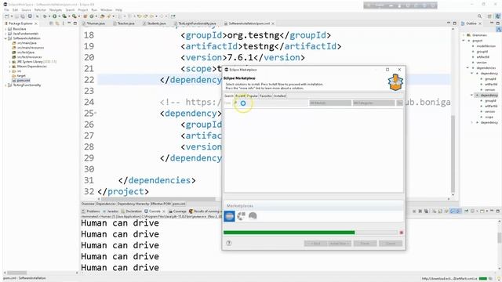Expand the Maven Dependencies node
Viewport: 502px width, 282px height.
10,66
